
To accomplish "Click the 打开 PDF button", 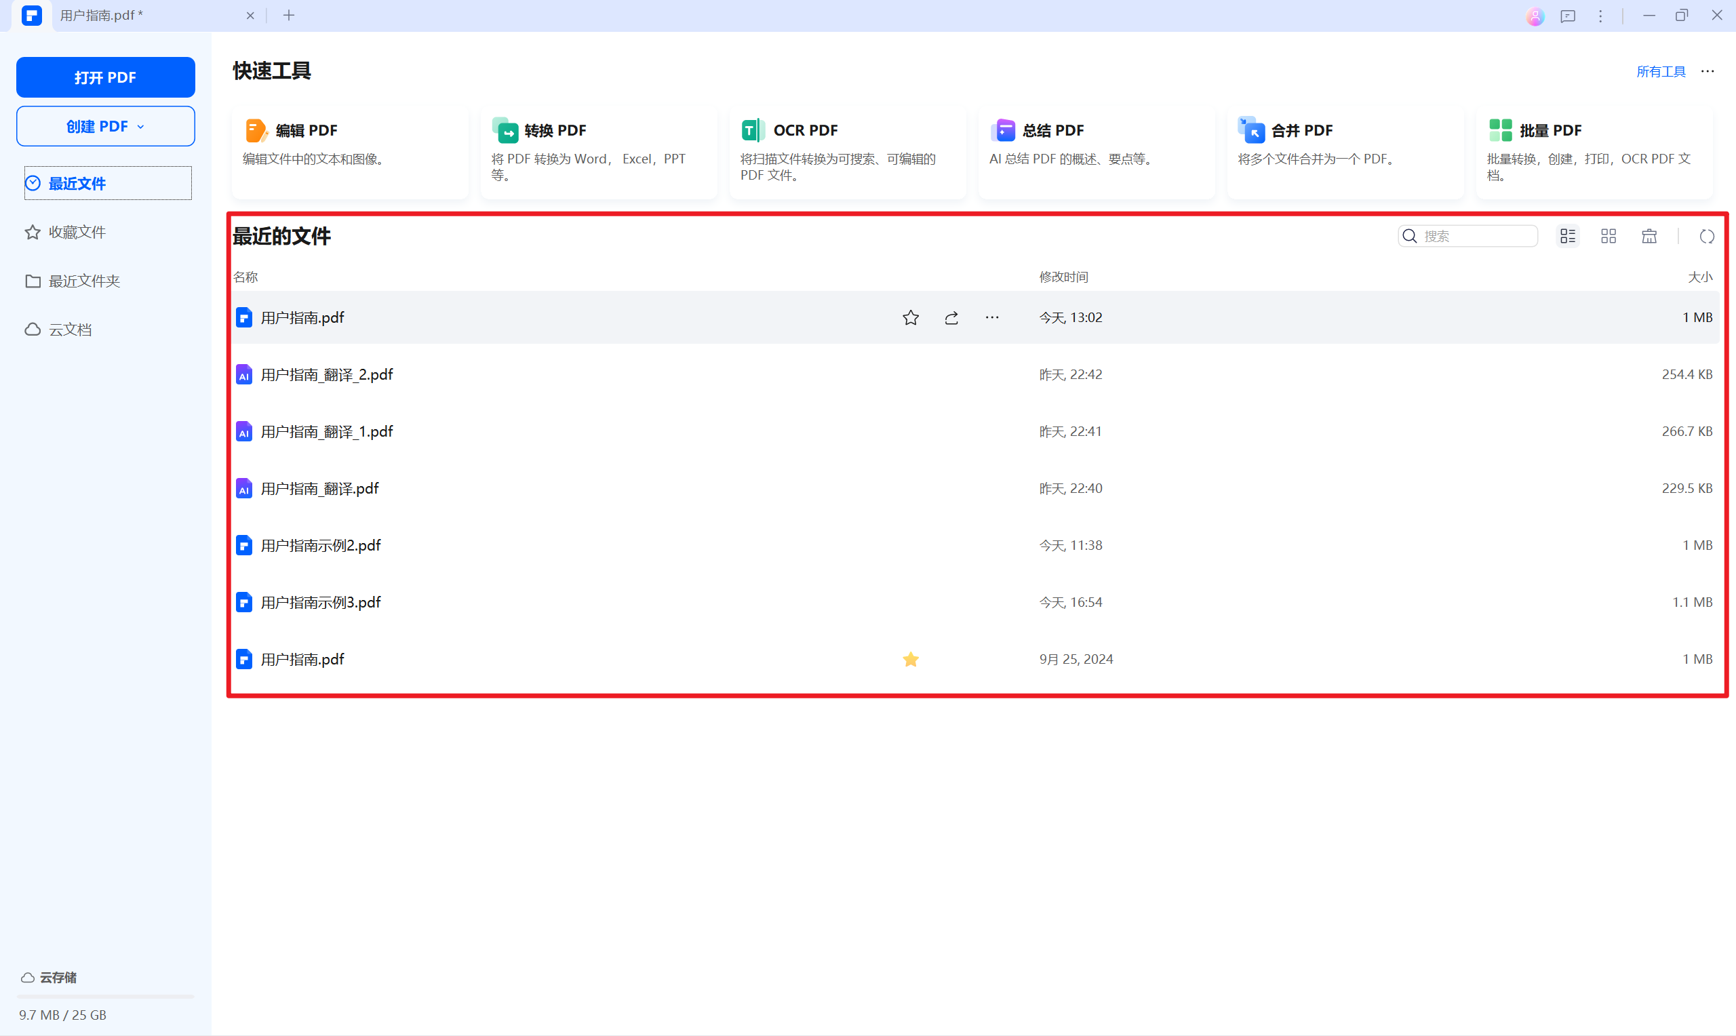I will coord(105,77).
